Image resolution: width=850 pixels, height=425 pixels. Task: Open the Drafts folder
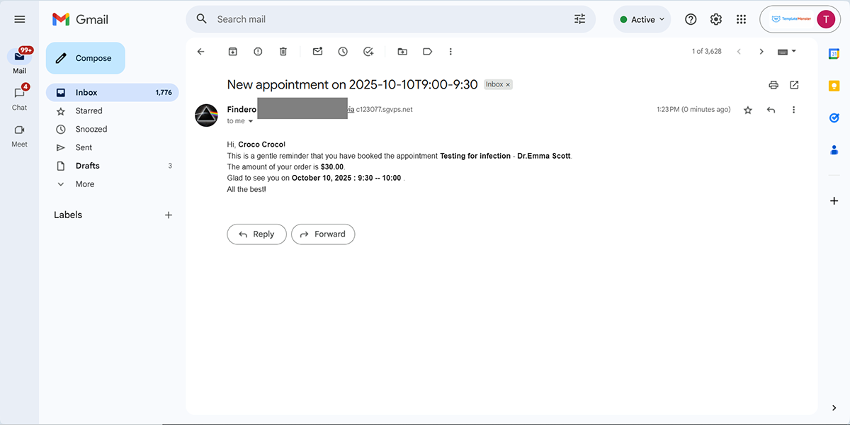87,165
